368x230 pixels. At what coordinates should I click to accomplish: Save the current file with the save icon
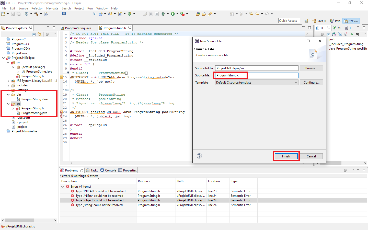(13, 14)
